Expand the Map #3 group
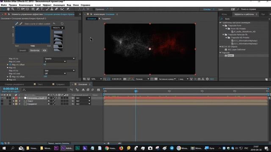271x152 pixels. click(x=8, y=80)
